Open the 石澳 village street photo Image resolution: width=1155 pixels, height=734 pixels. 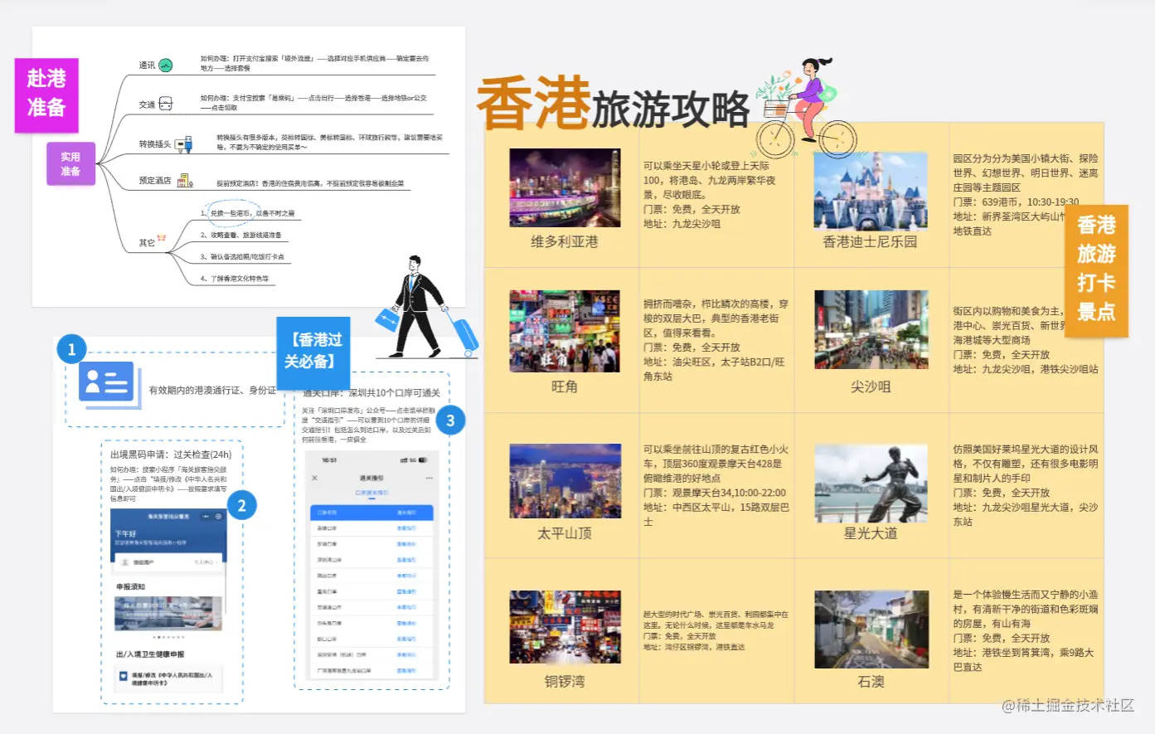(x=871, y=629)
